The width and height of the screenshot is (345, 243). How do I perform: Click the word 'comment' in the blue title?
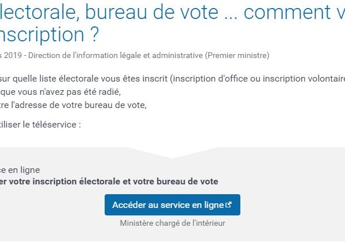[x=287, y=12]
